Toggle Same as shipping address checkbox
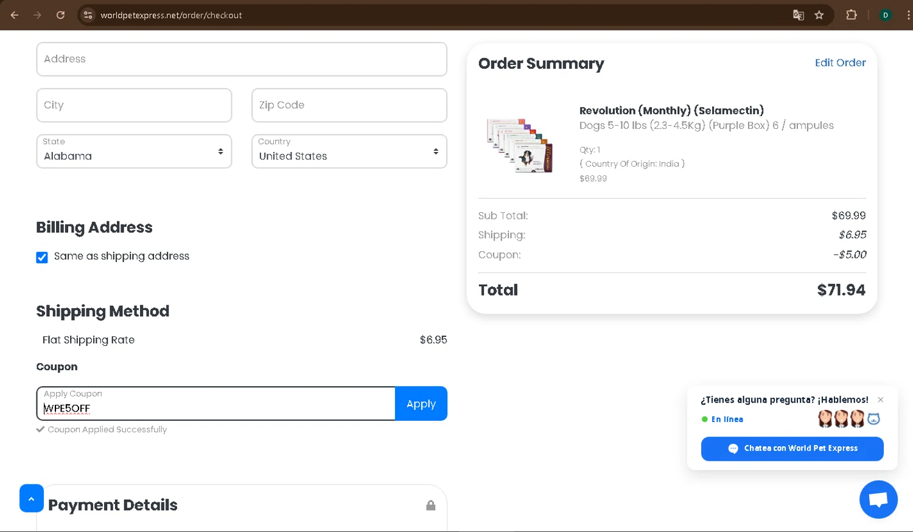Image resolution: width=913 pixels, height=532 pixels. pos(42,257)
